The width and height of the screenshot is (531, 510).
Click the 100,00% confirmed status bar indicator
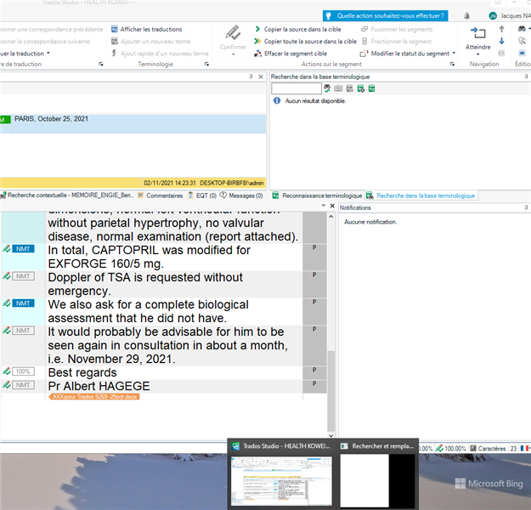point(451,449)
